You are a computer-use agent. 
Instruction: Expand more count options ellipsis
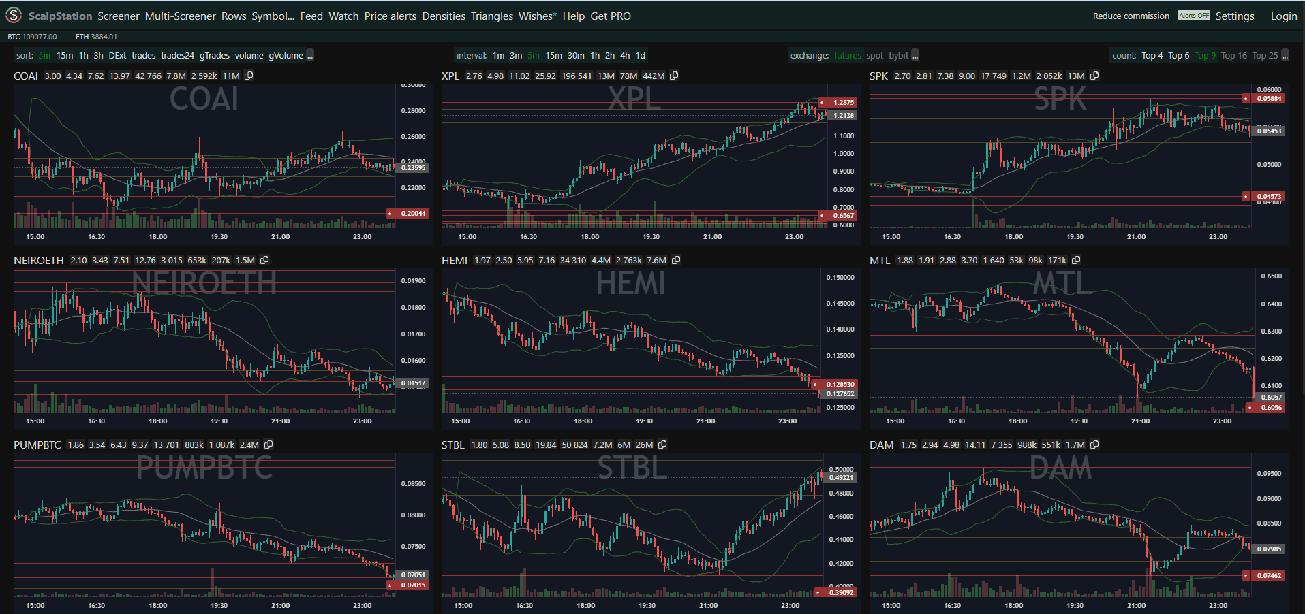tap(1285, 55)
